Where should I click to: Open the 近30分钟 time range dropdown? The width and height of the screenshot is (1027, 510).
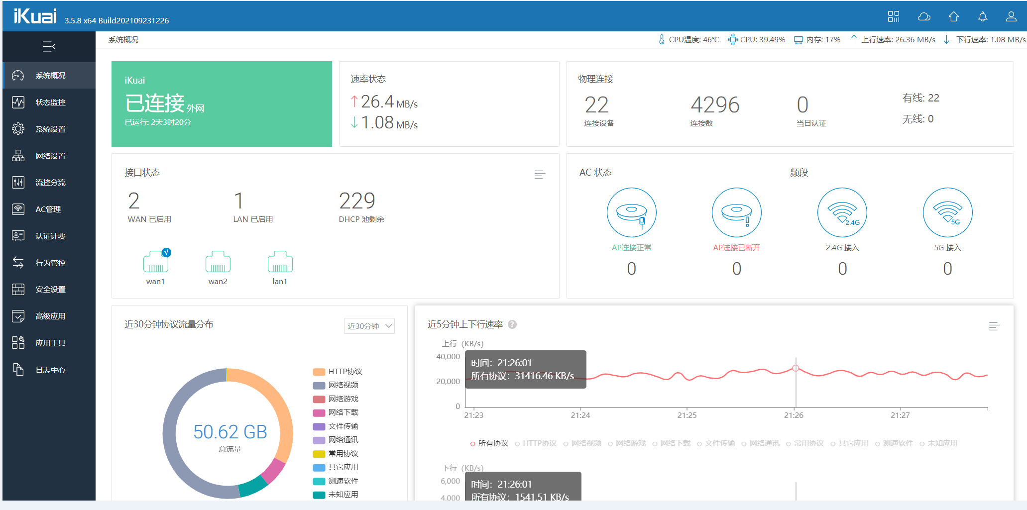point(369,326)
